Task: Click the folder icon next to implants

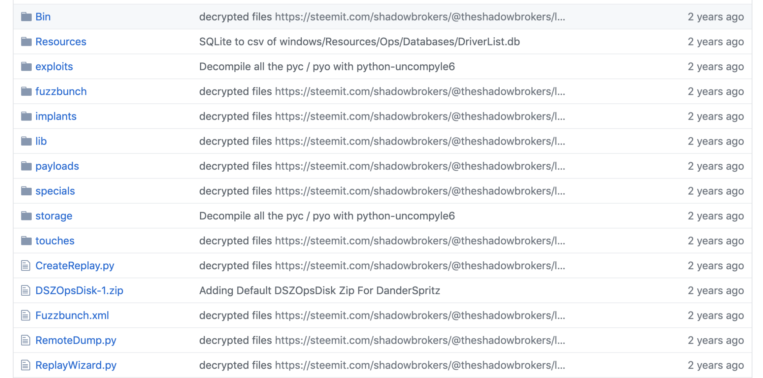Action: tap(26, 116)
